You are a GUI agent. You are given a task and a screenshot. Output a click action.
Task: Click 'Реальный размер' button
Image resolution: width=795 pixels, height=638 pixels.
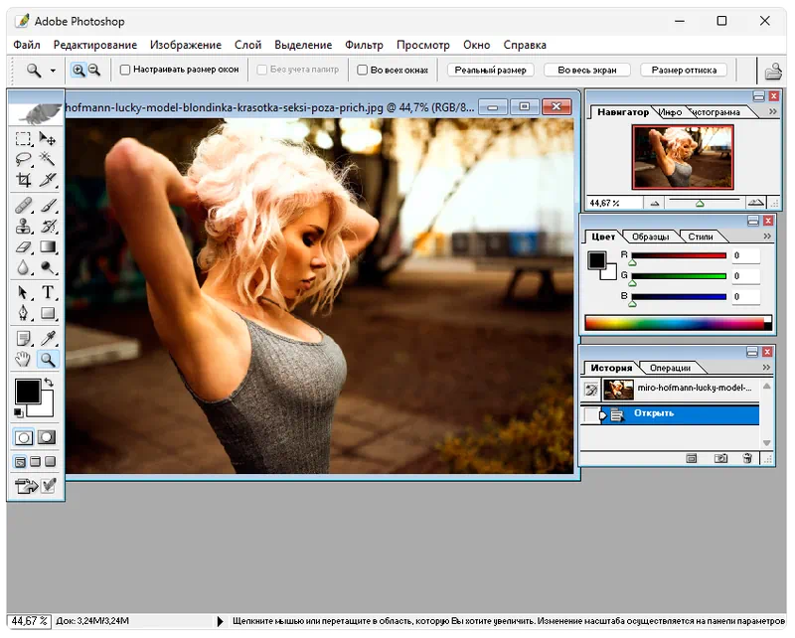(x=490, y=70)
